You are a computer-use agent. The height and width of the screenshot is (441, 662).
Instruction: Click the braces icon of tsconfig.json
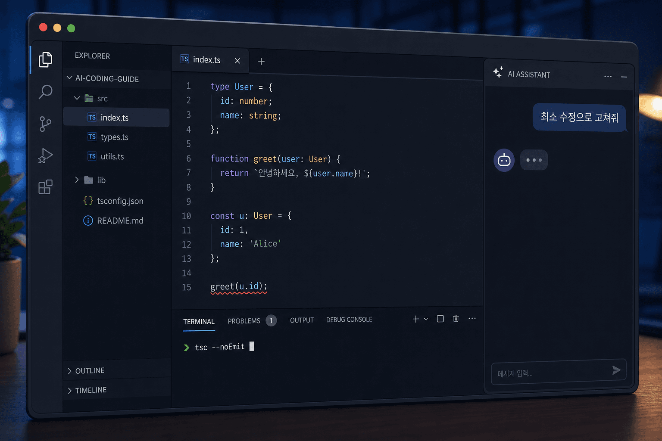point(88,201)
